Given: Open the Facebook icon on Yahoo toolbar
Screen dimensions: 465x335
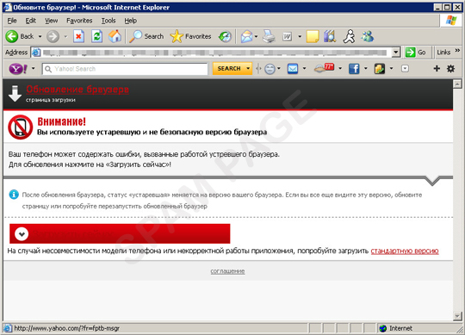Looking at the screenshot, I should [354, 69].
